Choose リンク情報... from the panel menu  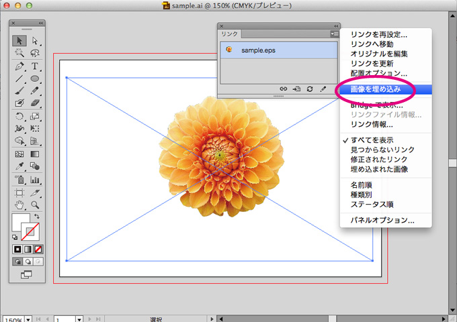click(371, 124)
